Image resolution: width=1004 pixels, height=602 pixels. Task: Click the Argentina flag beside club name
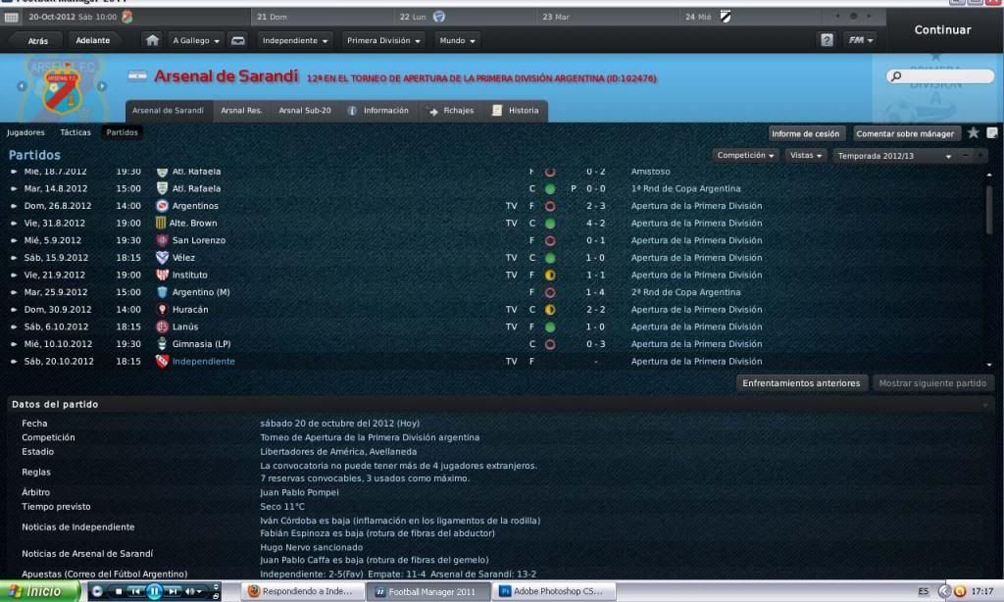click(137, 76)
